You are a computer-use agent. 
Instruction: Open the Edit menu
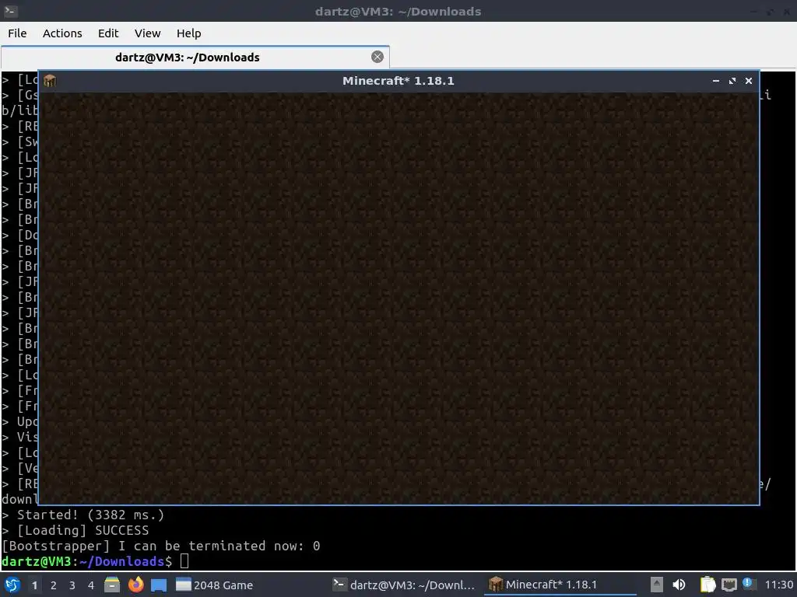point(107,33)
